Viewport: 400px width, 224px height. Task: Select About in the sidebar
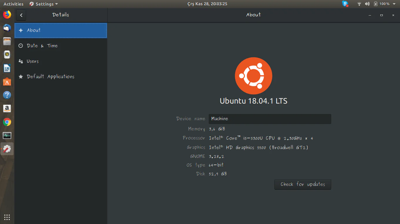click(x=61, y=30)
